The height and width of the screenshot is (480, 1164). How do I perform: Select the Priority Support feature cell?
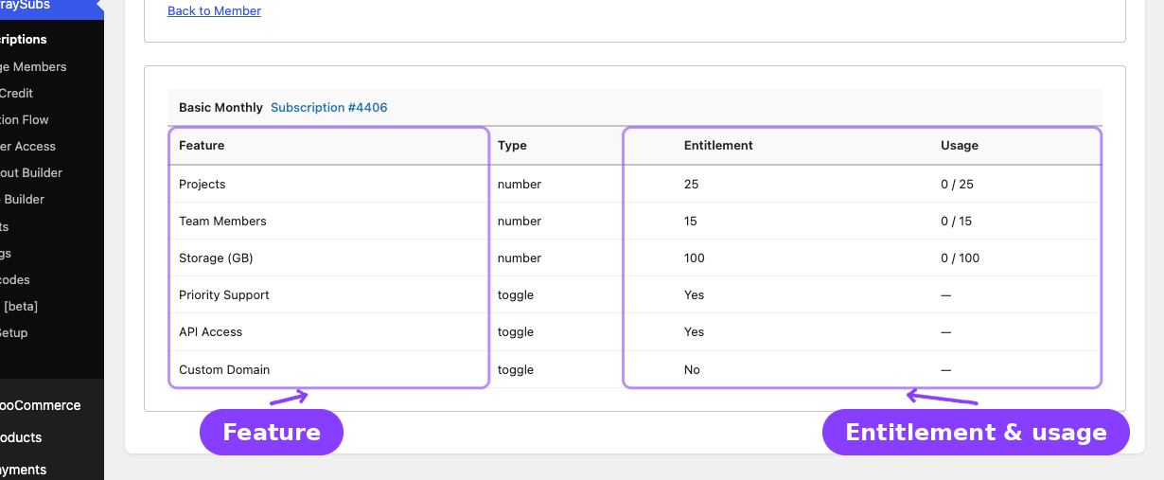pos(224,294)
